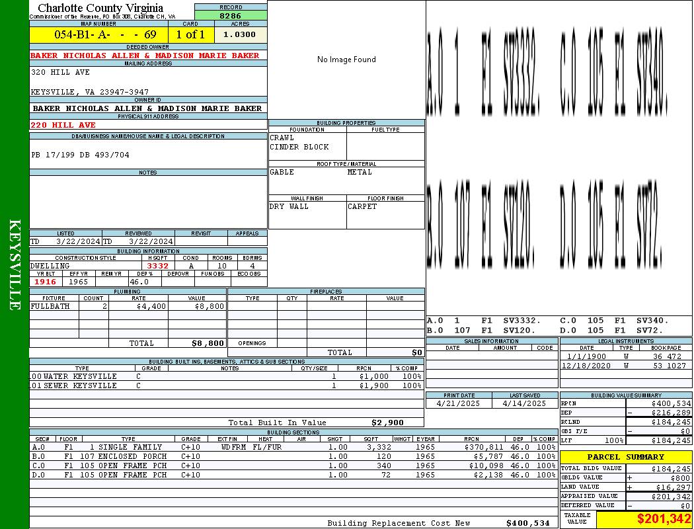This screenshot has width=694, height=529.
Task: Click roof material METAL
Action: (x=360, y=172)
